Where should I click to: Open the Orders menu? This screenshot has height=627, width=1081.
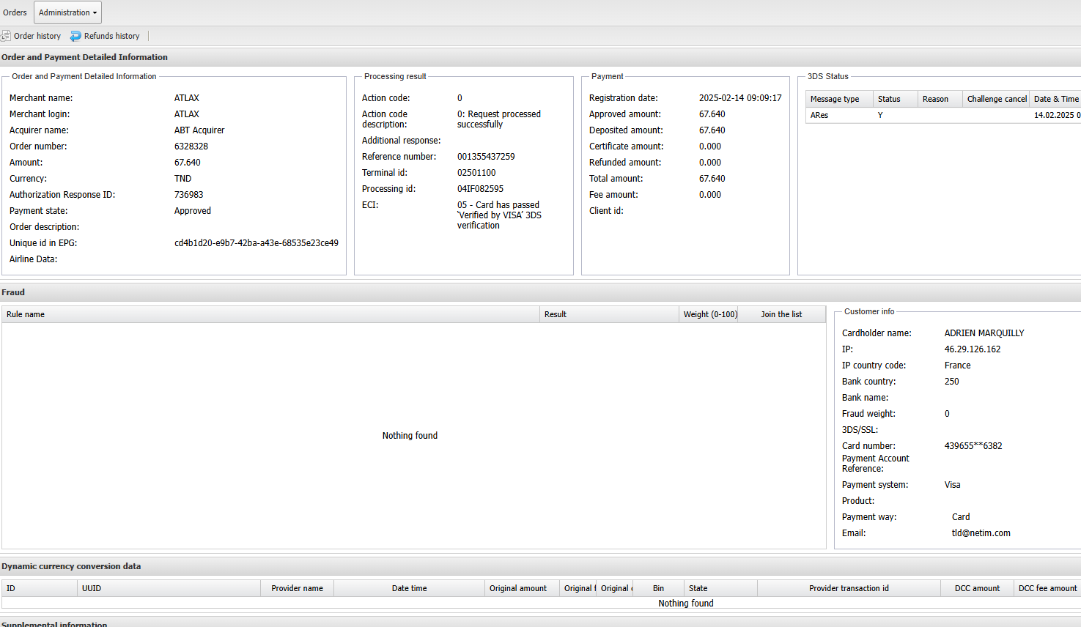coord(15,12)
